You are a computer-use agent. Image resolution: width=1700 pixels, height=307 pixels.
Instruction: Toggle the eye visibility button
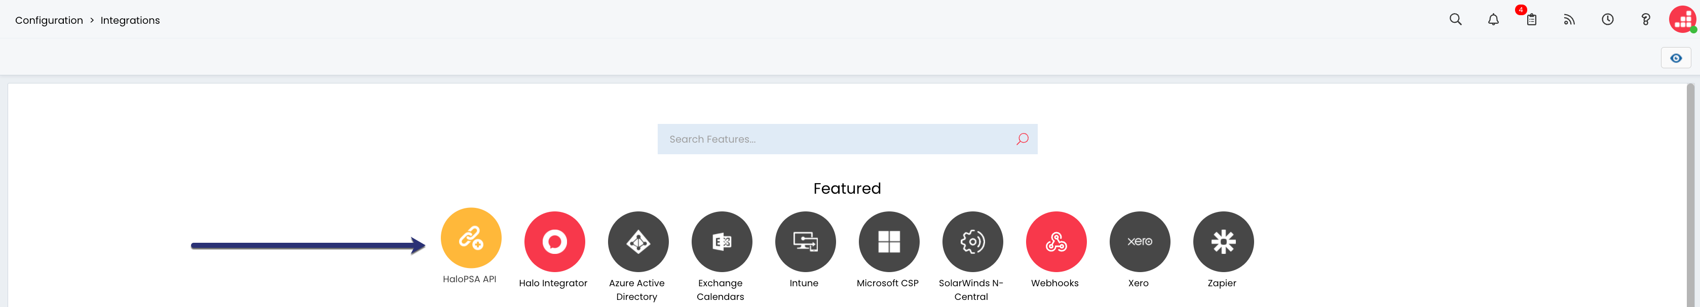click(1676, 58)
